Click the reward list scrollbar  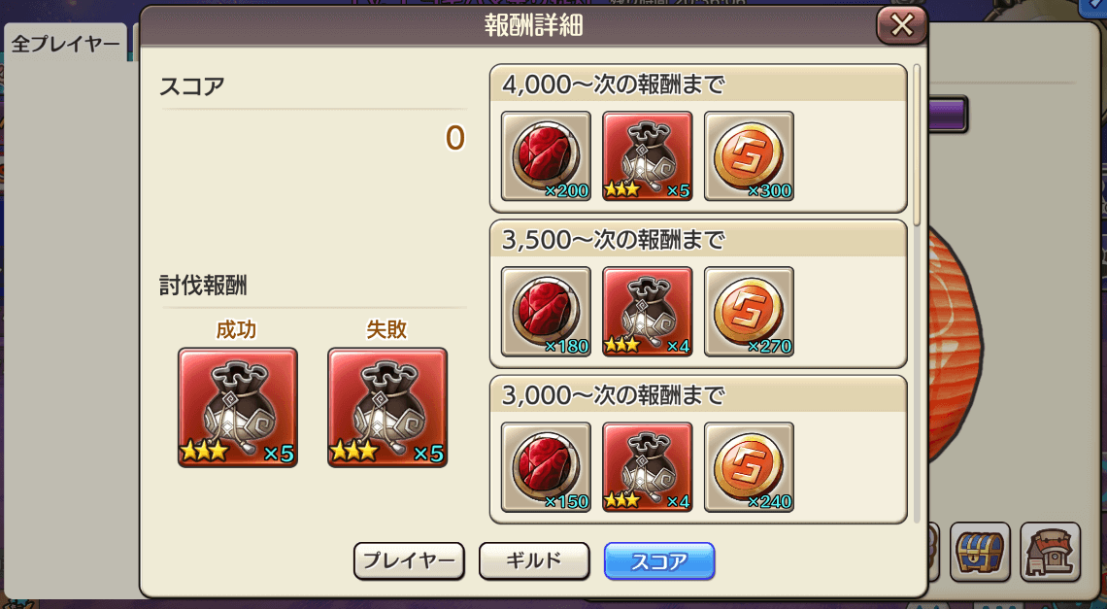click(917, 146)
